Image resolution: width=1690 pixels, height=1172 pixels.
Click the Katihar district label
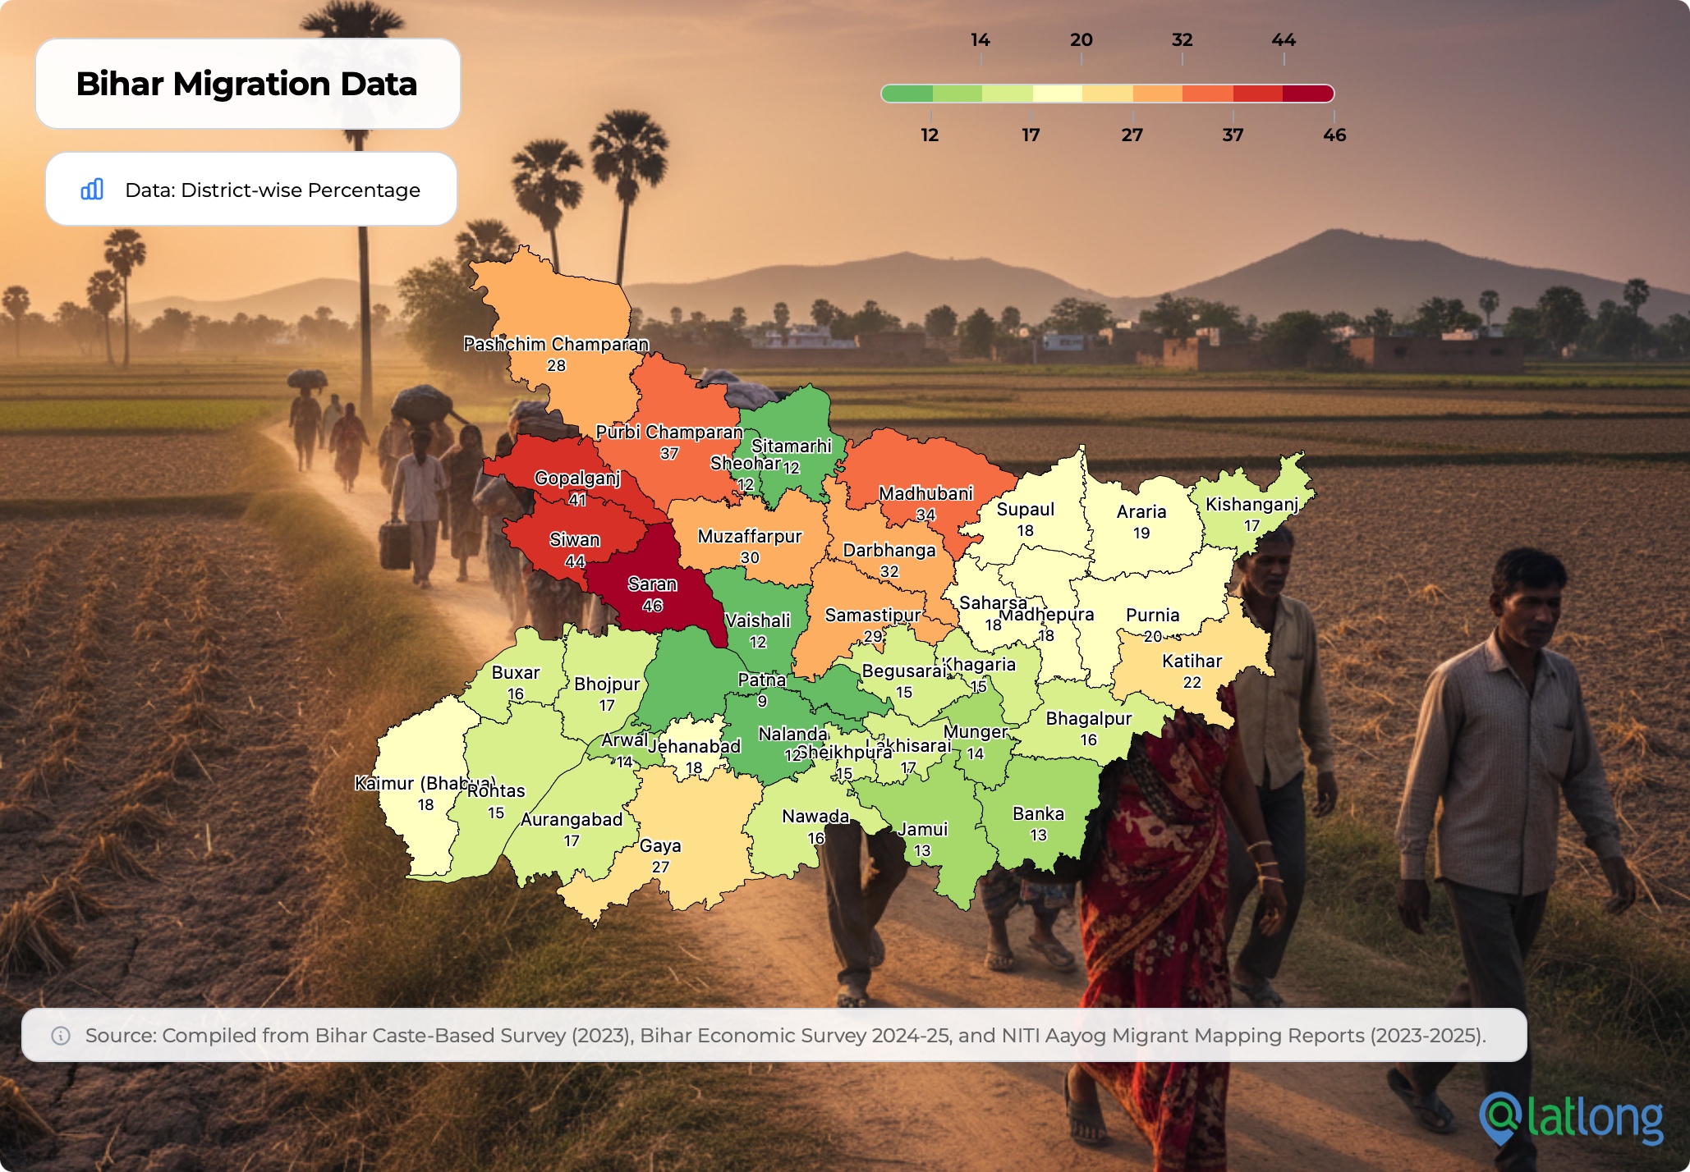click(1192, 661)
